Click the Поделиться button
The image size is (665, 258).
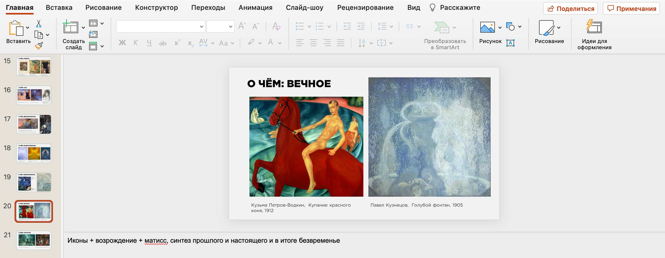coord(570,9)
